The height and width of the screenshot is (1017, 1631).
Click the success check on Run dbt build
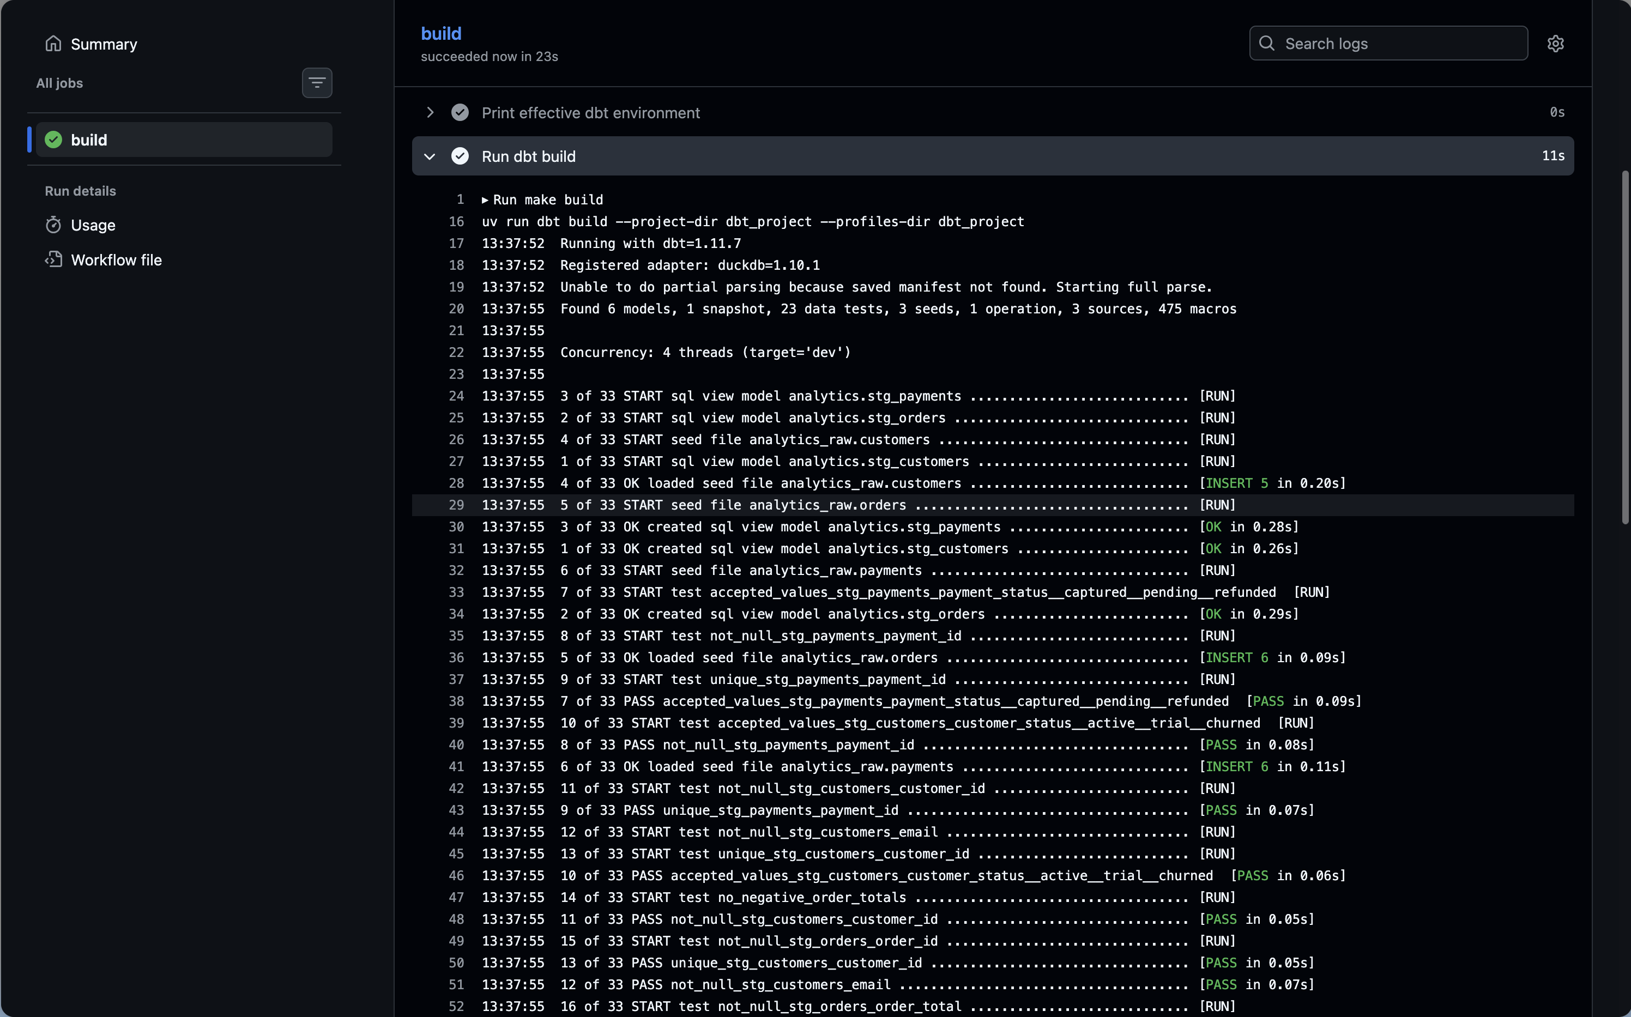[x=460, y=156]
